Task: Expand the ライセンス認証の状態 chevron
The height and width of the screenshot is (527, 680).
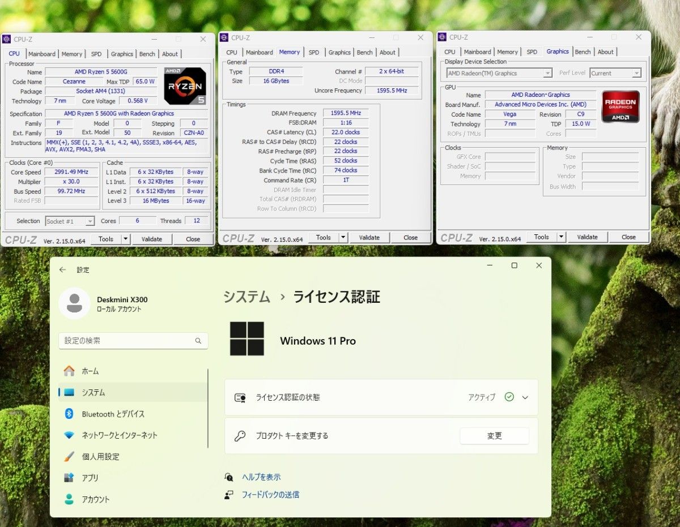Action: pos(525,397)
